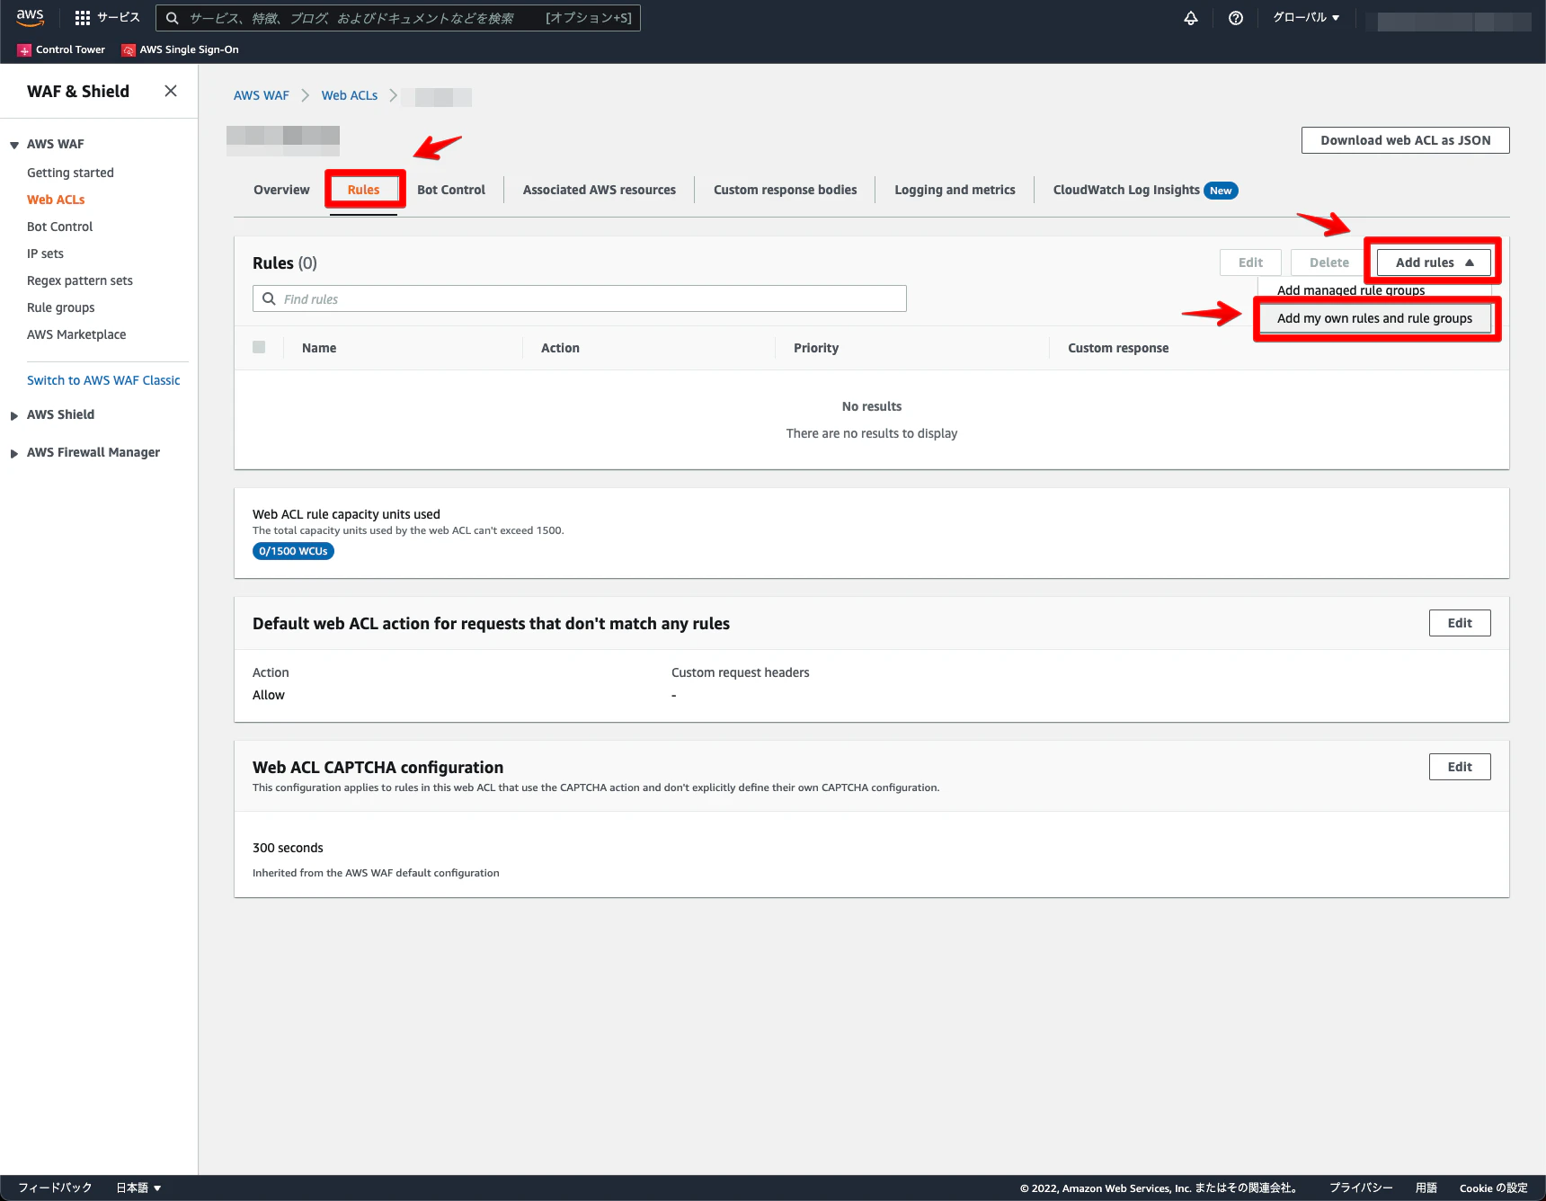Click Web ACLs breadcrumb link
Viewport: 1546px width, 1201px height.
pos(350,95)
